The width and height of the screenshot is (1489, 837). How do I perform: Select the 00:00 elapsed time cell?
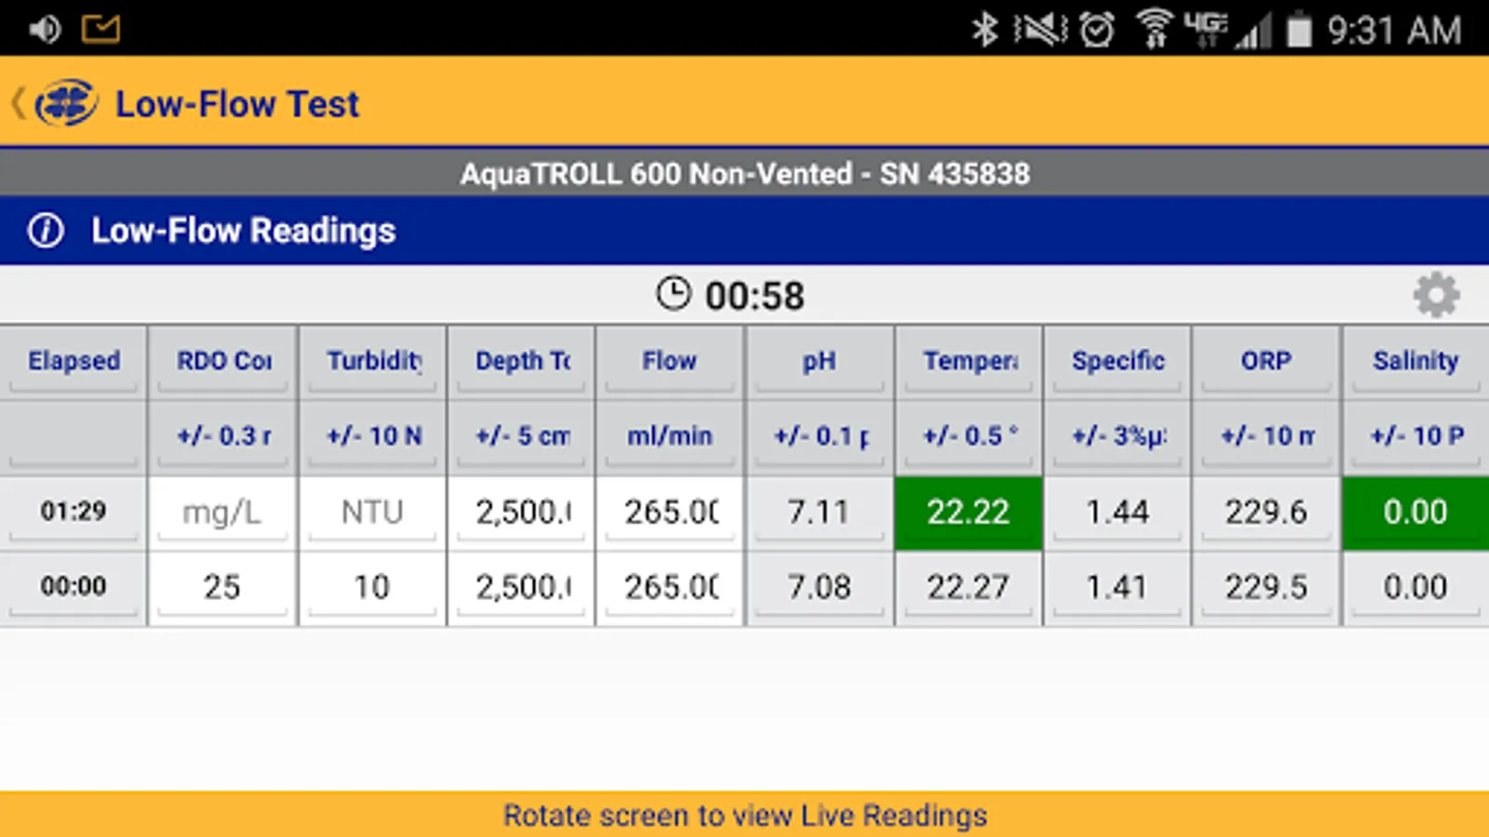point(74,588)
